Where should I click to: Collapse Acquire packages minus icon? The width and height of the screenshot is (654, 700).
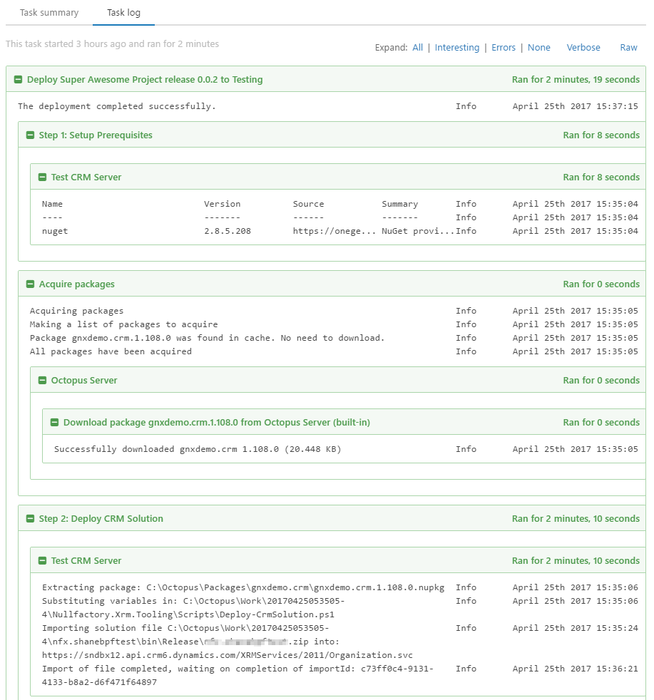[30, 284]
